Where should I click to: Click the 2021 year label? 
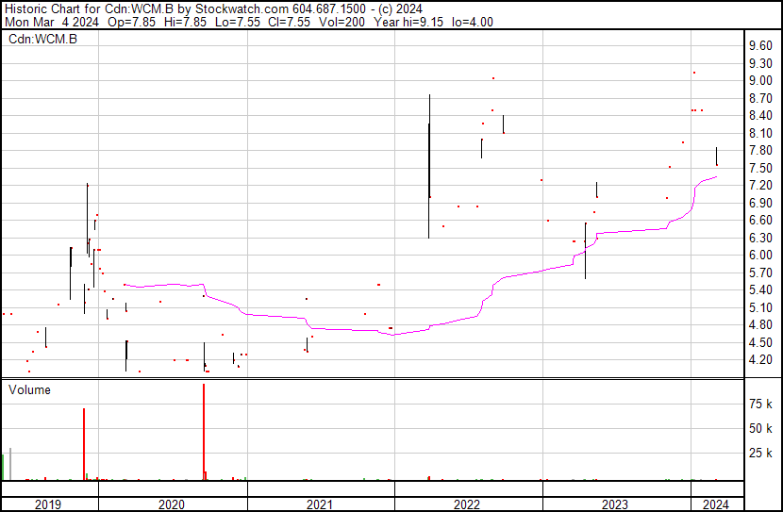click(320, 504)
